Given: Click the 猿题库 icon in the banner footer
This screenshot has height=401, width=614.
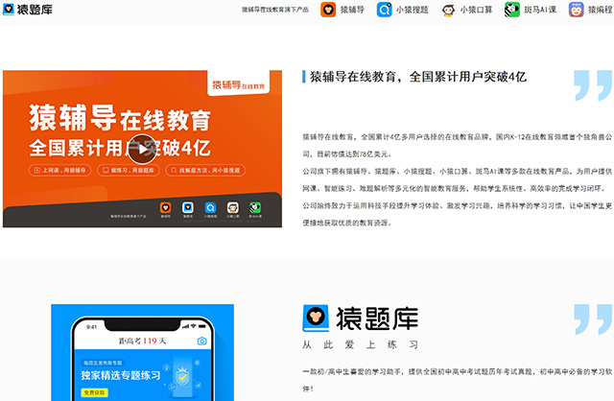Looking at the screenshot, I should coord(188,207).
